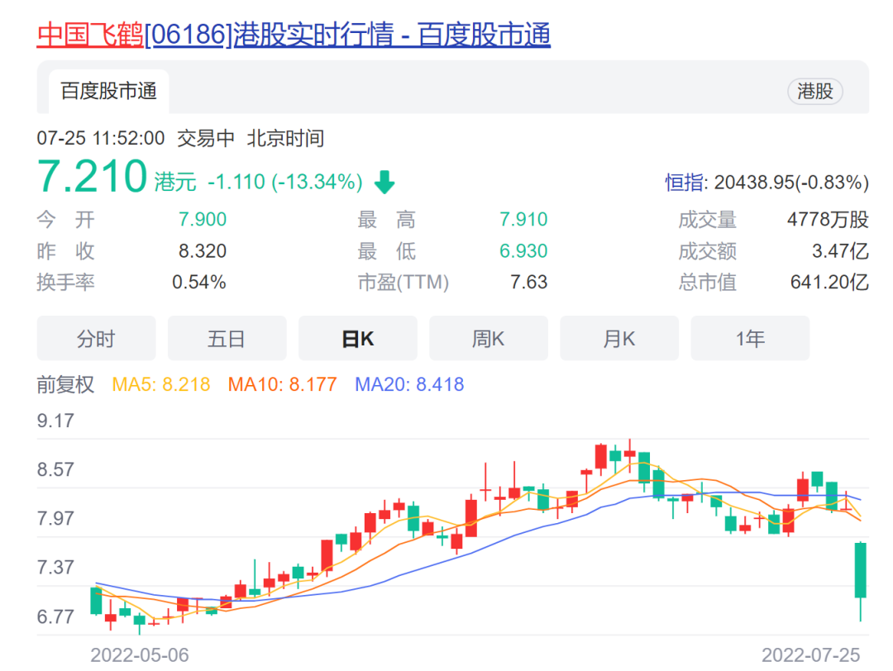Click the 港股 tag button
893x671 pixels.
(815, 91)
